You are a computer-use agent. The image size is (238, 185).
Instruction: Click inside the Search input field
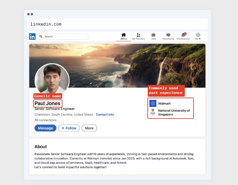[x=65, y=37]
